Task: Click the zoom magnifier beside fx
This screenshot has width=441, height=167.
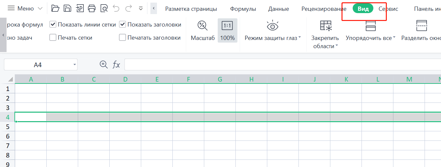Action: click(103, 65)
